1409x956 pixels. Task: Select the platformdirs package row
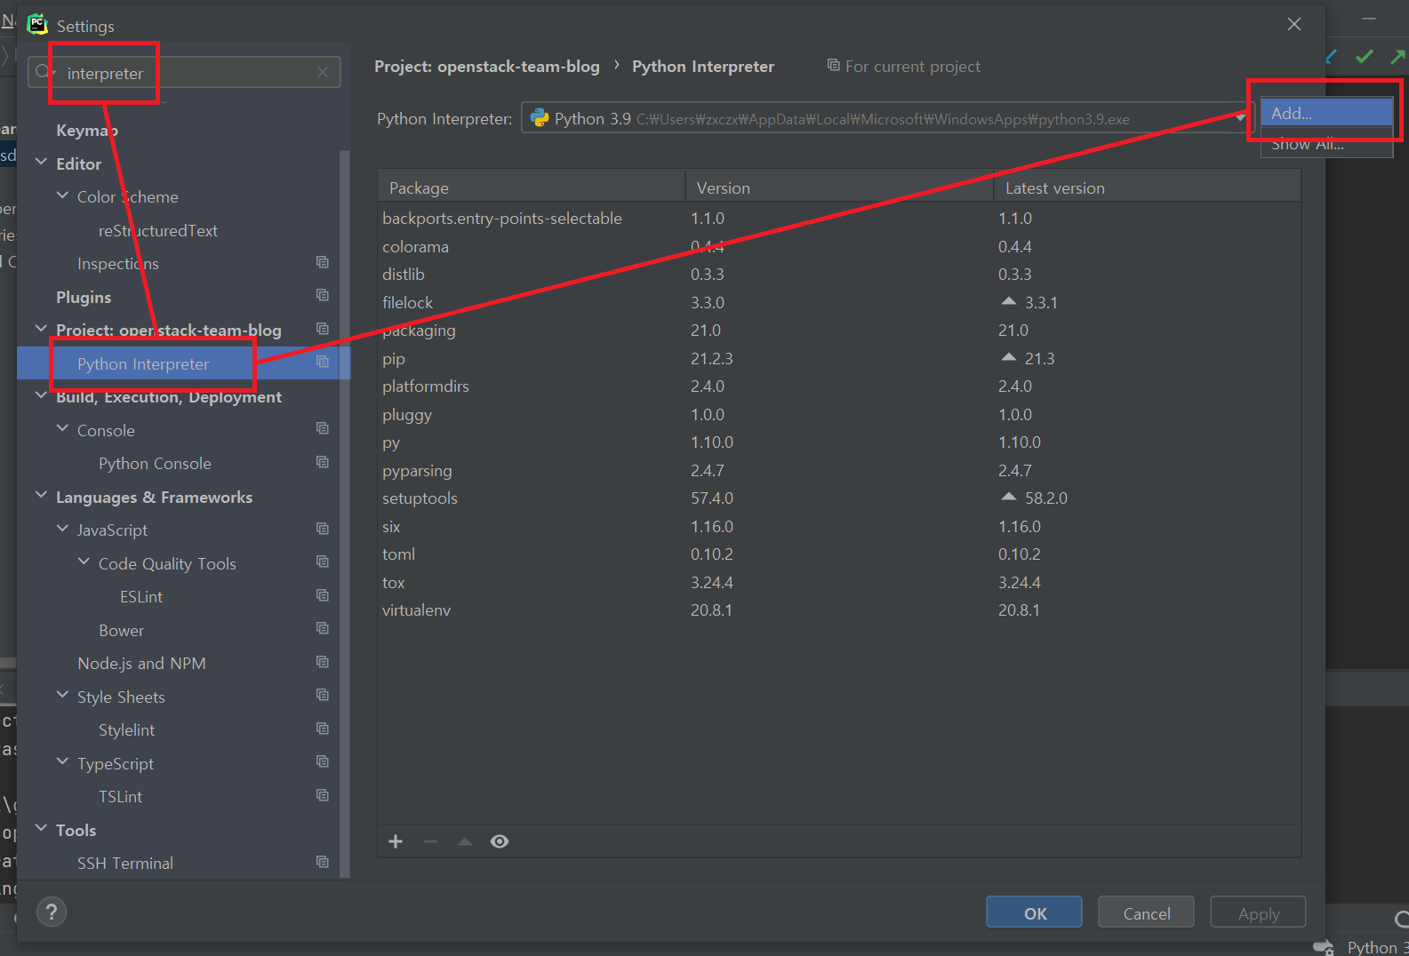[839, 386]
